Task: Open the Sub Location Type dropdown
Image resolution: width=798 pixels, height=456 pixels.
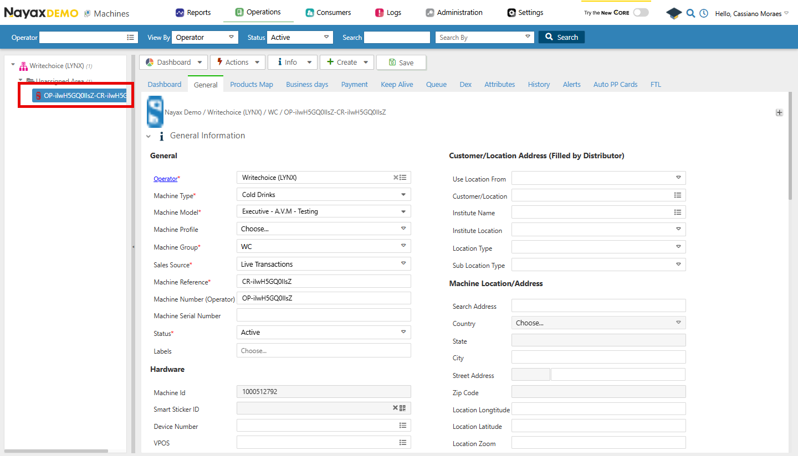Action: click(x=598, y=265)
